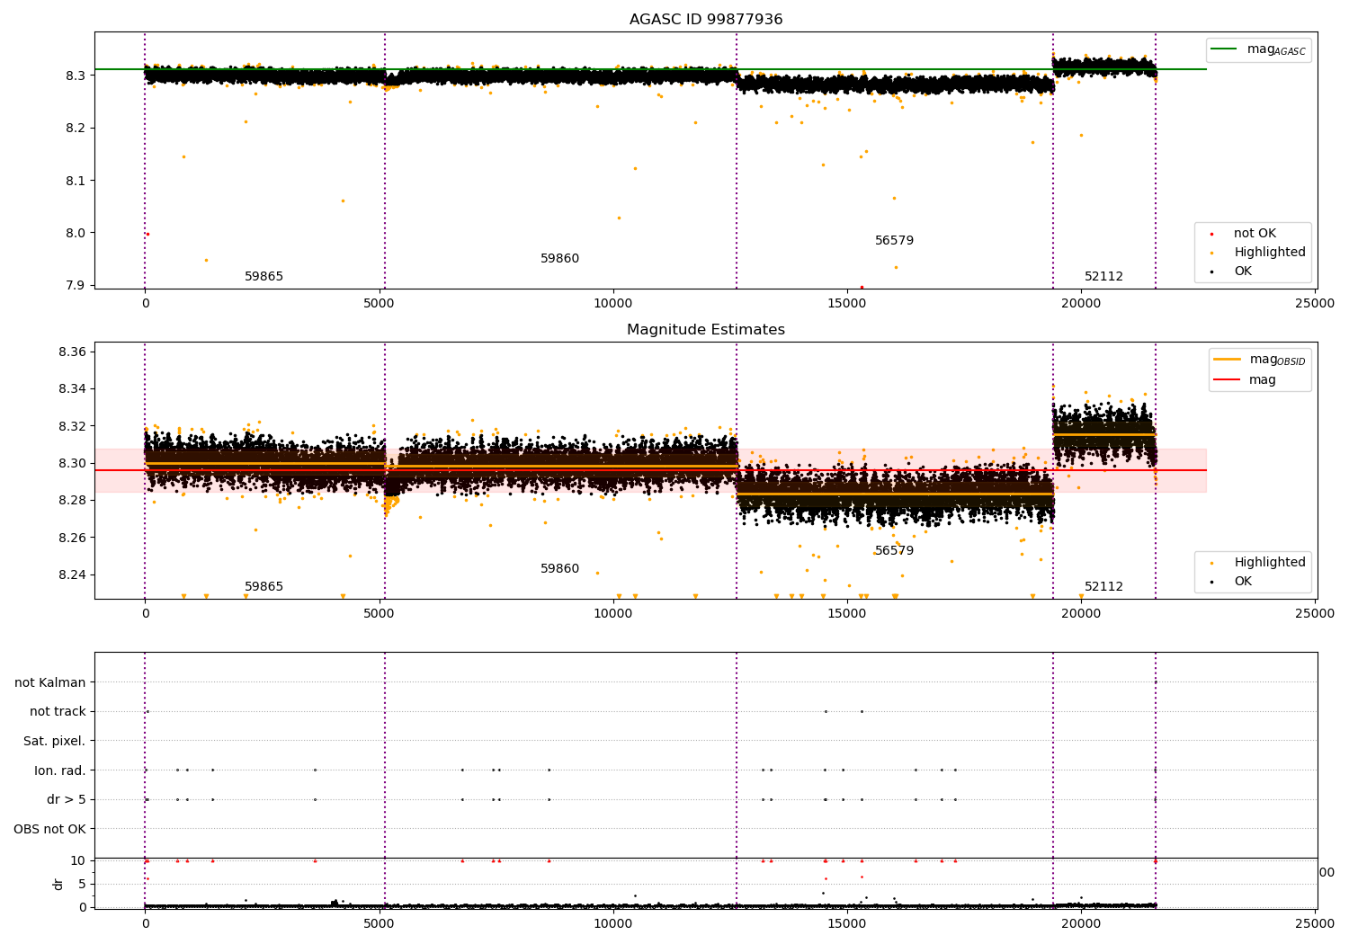
Task: Click OBSID label '59860' in the top plot
Action: tap(559, 258)
